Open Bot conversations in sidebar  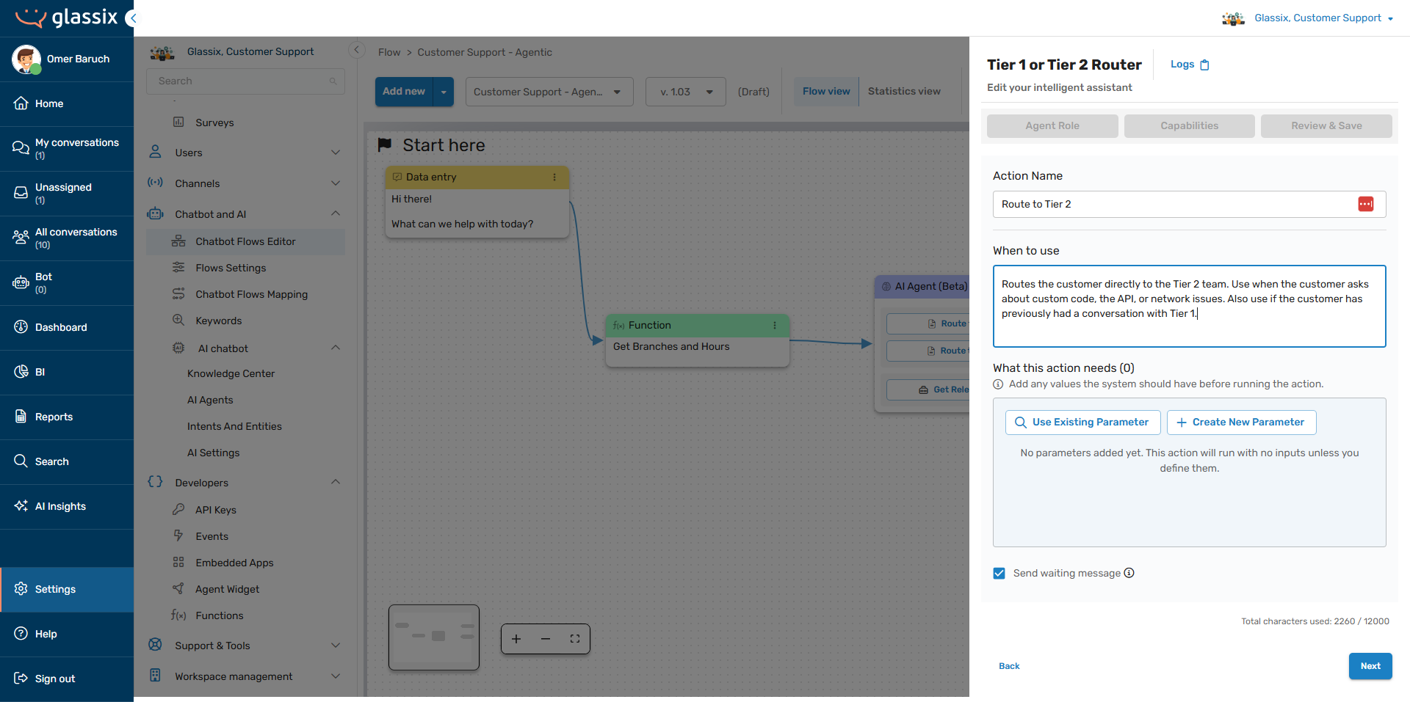[67, 282]
